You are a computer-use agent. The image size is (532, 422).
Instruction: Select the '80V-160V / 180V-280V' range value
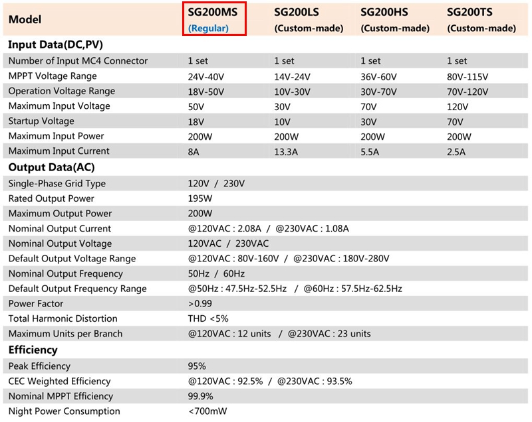tap(289, 259)
